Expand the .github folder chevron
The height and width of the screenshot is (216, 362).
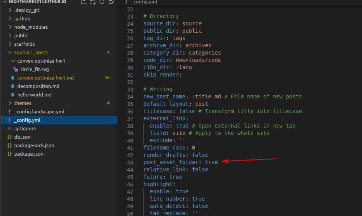point(10,18)
